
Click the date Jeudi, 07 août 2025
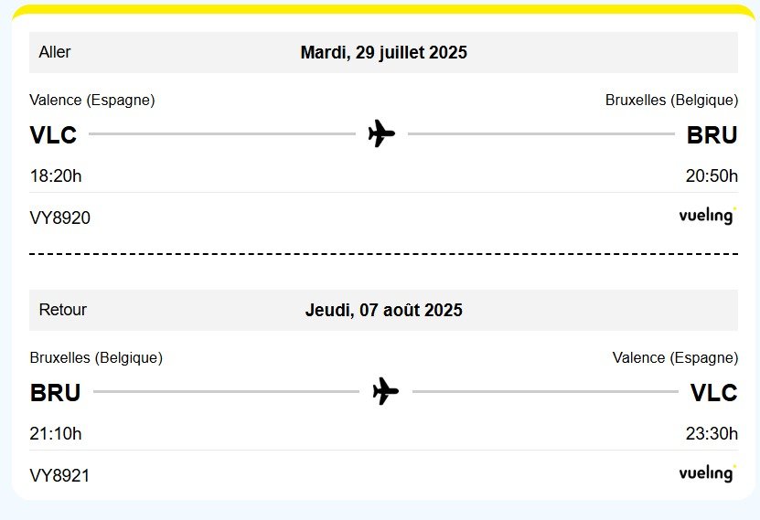pos(383,311)
